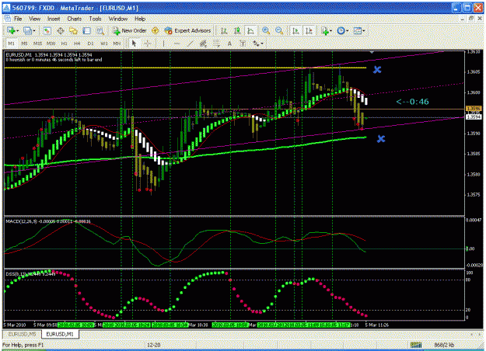Expand the Profiles dropdown arrow
This screenshot has width=486, height=351.
point(33,30)
